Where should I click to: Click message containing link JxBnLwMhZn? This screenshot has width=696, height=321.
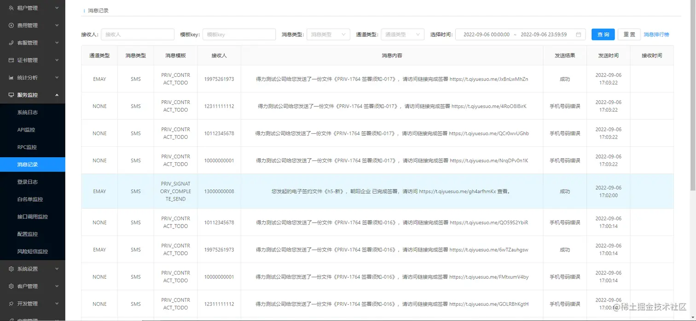point(392,79)
